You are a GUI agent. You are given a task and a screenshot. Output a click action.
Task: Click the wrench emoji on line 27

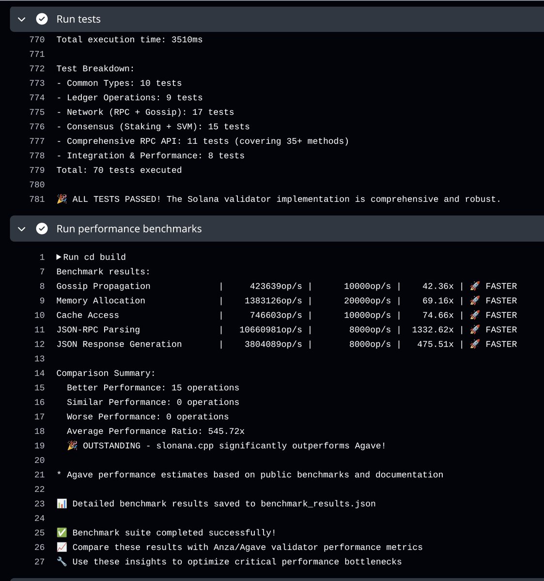tap(62, 562)
